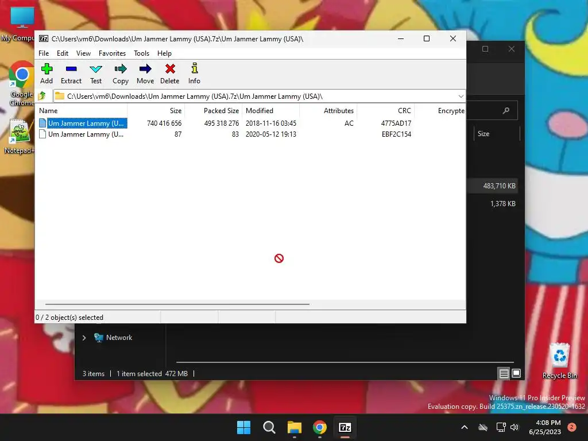The image size is (588, 441).
Task: Open Google Chrome from the taskbar
Action: click(x=319, y=427)
